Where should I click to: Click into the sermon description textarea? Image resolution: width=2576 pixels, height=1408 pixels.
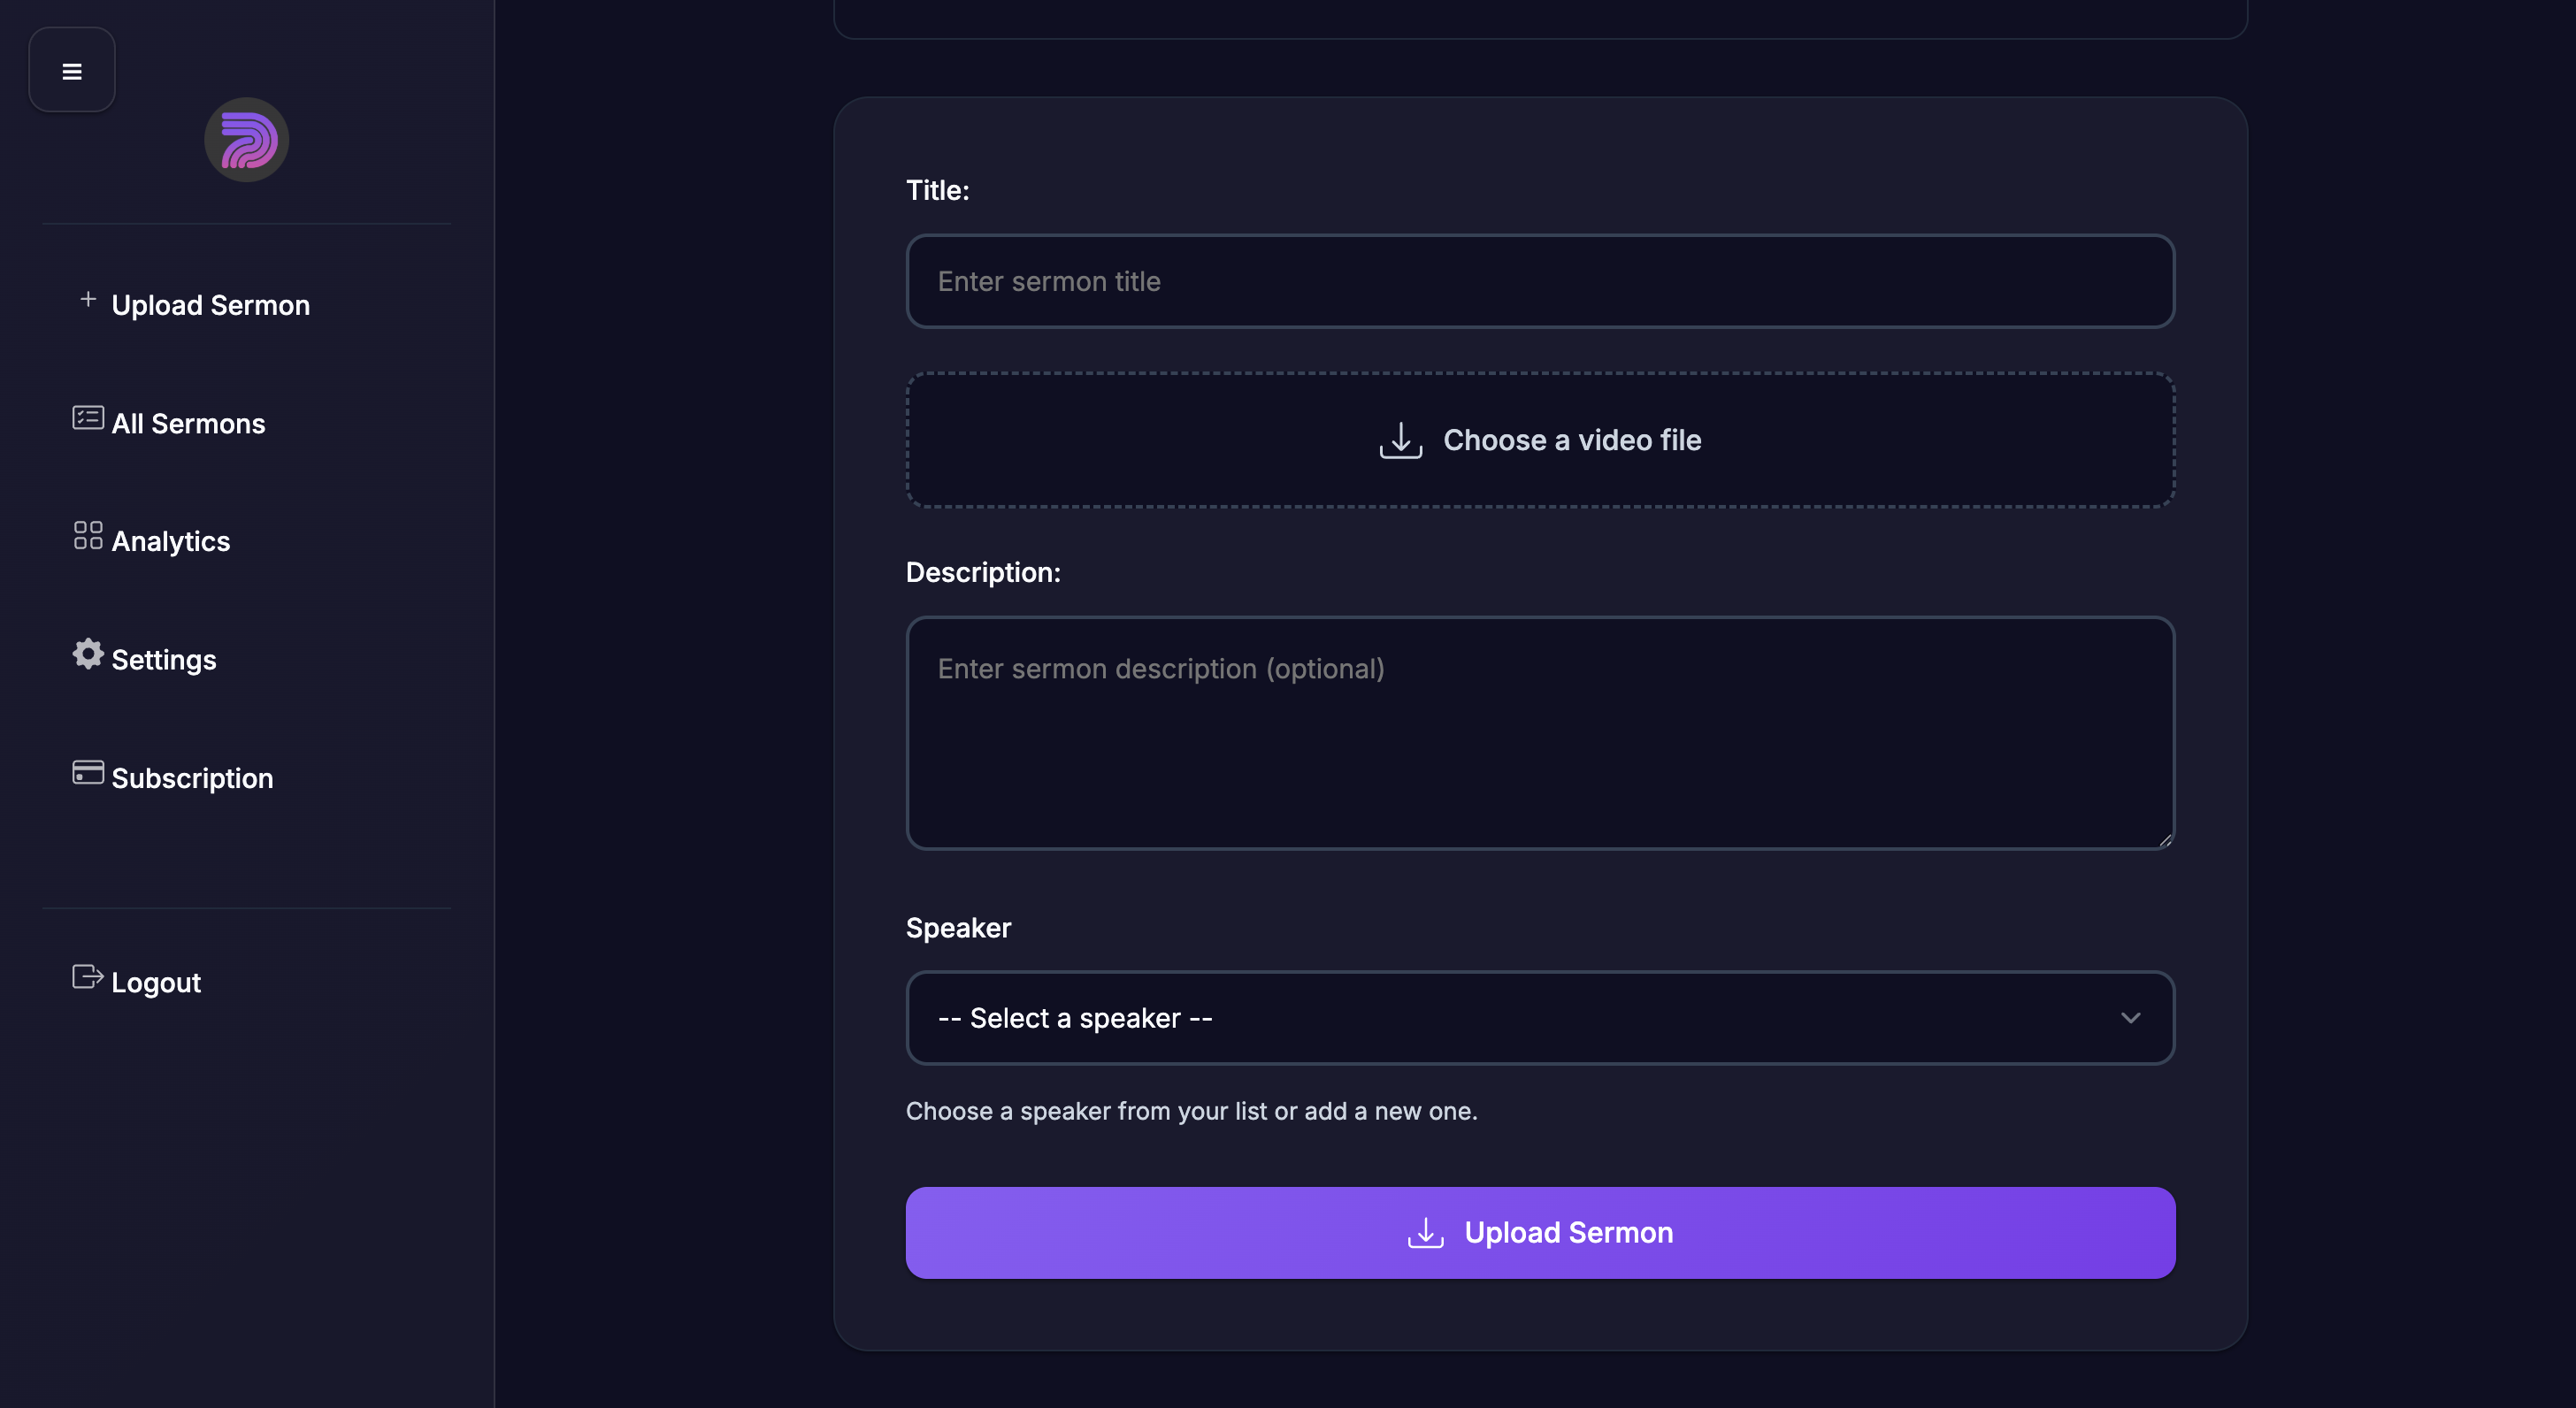pyautogui.click(x=1540, y=740)
